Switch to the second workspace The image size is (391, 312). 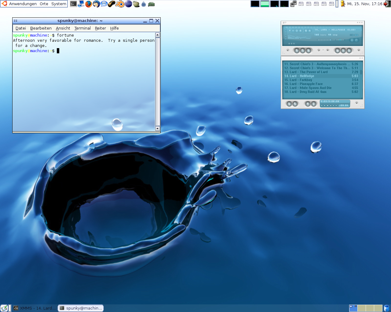361,308
